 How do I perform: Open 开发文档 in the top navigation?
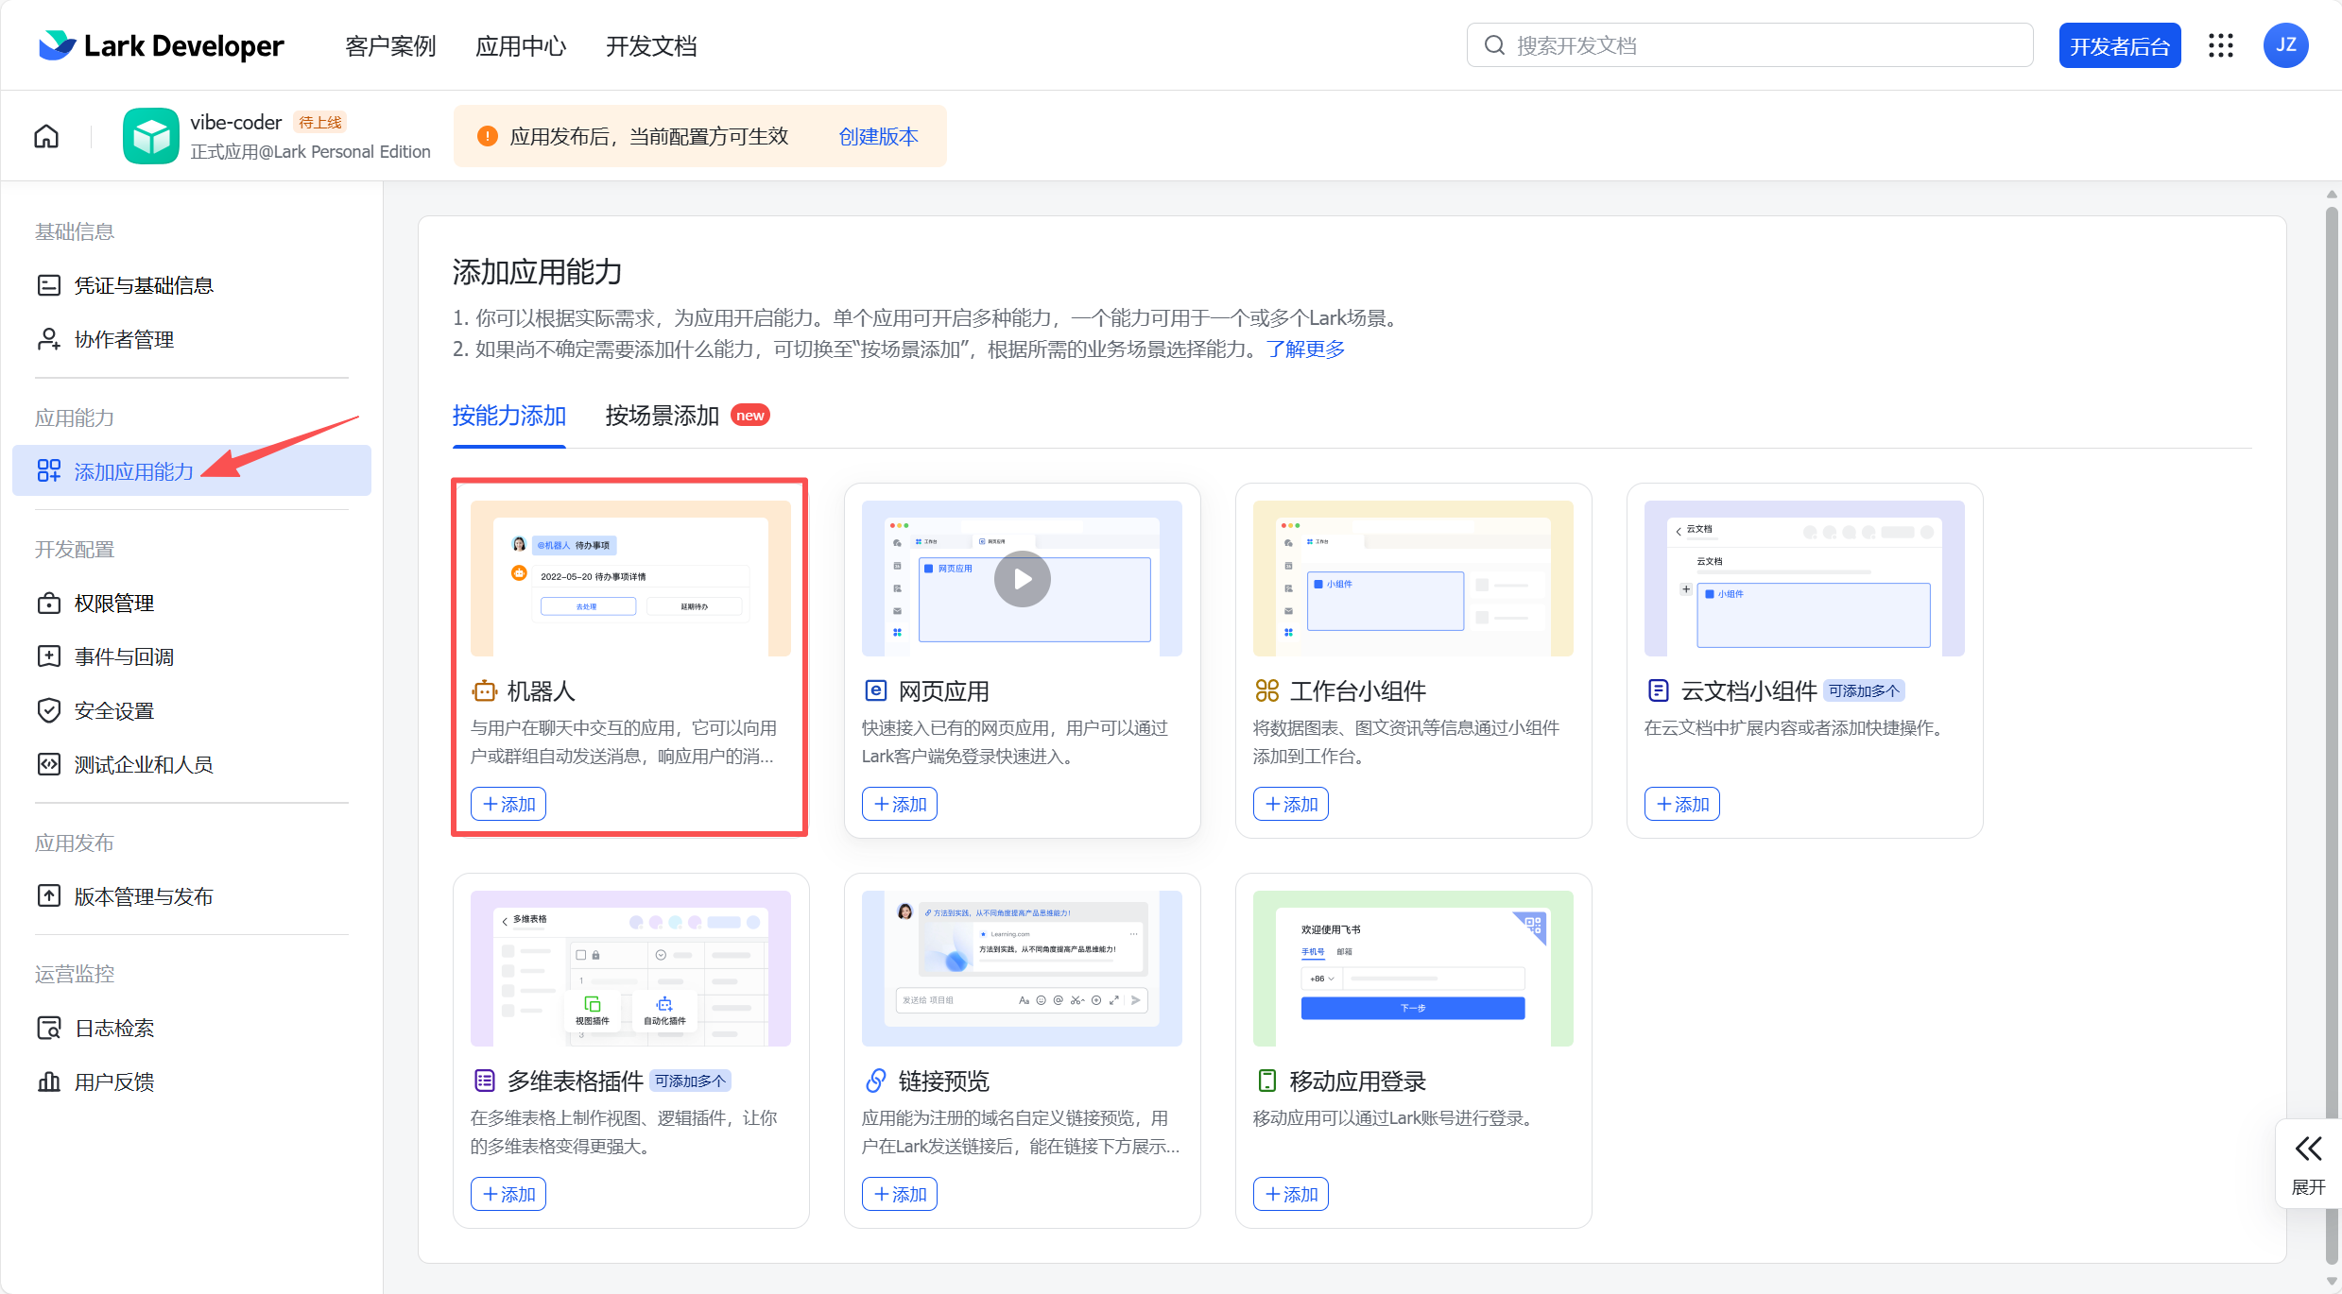click(651, 45)
